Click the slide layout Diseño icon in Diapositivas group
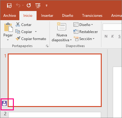 point(76,24)
